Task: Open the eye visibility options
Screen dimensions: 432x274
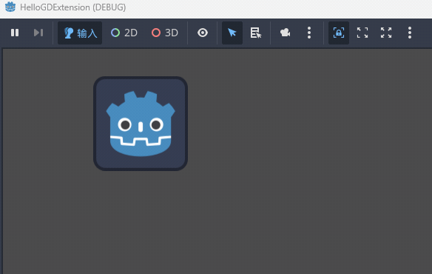Action: tap(203, 33)
